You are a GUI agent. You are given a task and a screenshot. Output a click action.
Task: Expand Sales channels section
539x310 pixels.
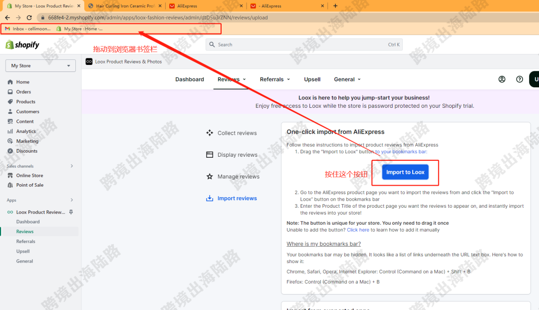tap(72, 166)
